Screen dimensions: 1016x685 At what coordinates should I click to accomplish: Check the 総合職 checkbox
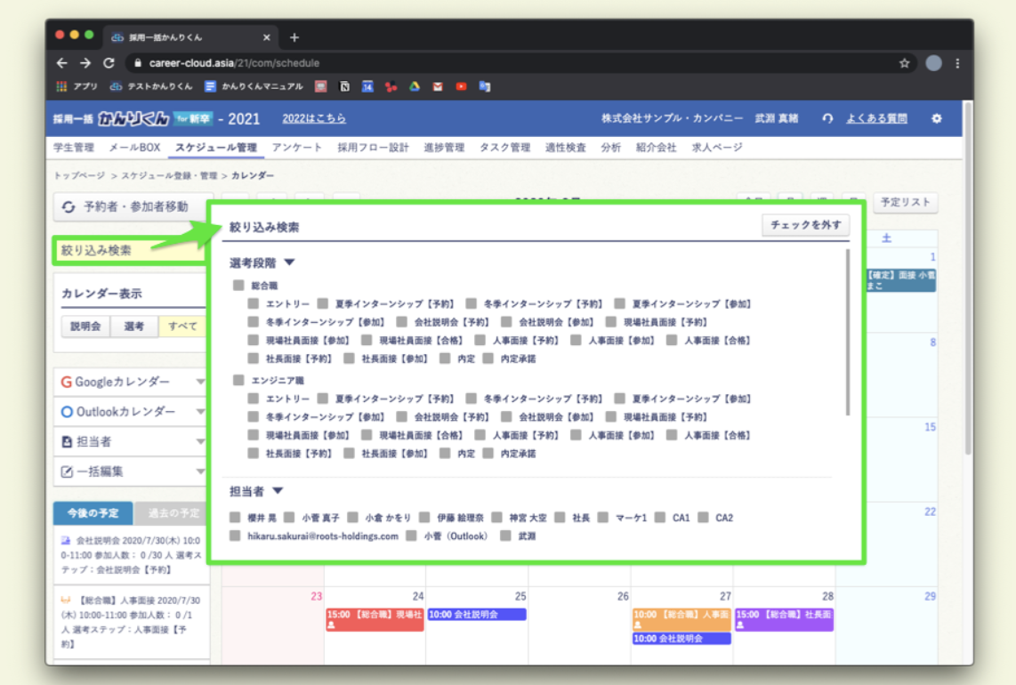click(x=238, y=286)
